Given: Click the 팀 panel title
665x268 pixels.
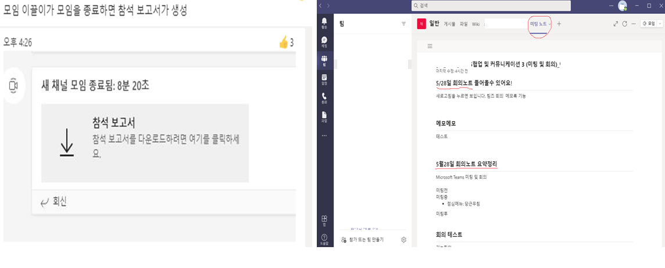Looking at the screenshot, I should pos(342,24).
